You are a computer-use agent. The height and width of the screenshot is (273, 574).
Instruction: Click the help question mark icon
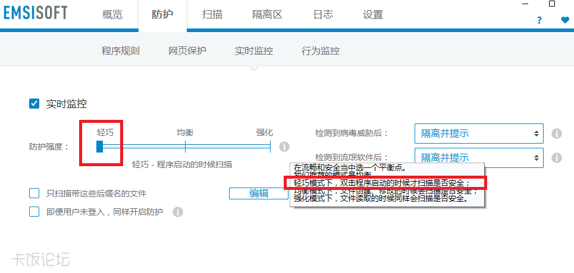pyautogui.click(x=539, y=20)
